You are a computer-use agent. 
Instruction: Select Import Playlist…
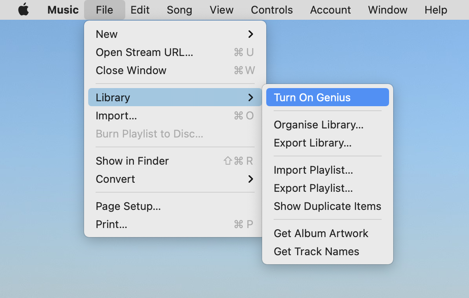pyautogui.click(x=328, y=170)
